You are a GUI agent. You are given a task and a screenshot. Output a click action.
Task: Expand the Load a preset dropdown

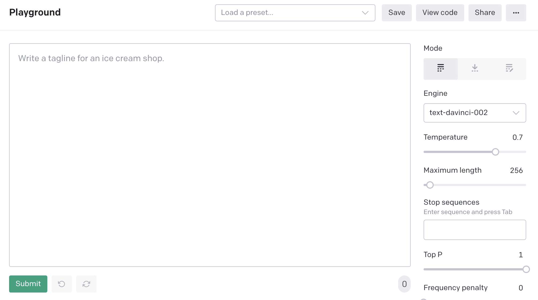pyautogui.click(x=294, y=13)
